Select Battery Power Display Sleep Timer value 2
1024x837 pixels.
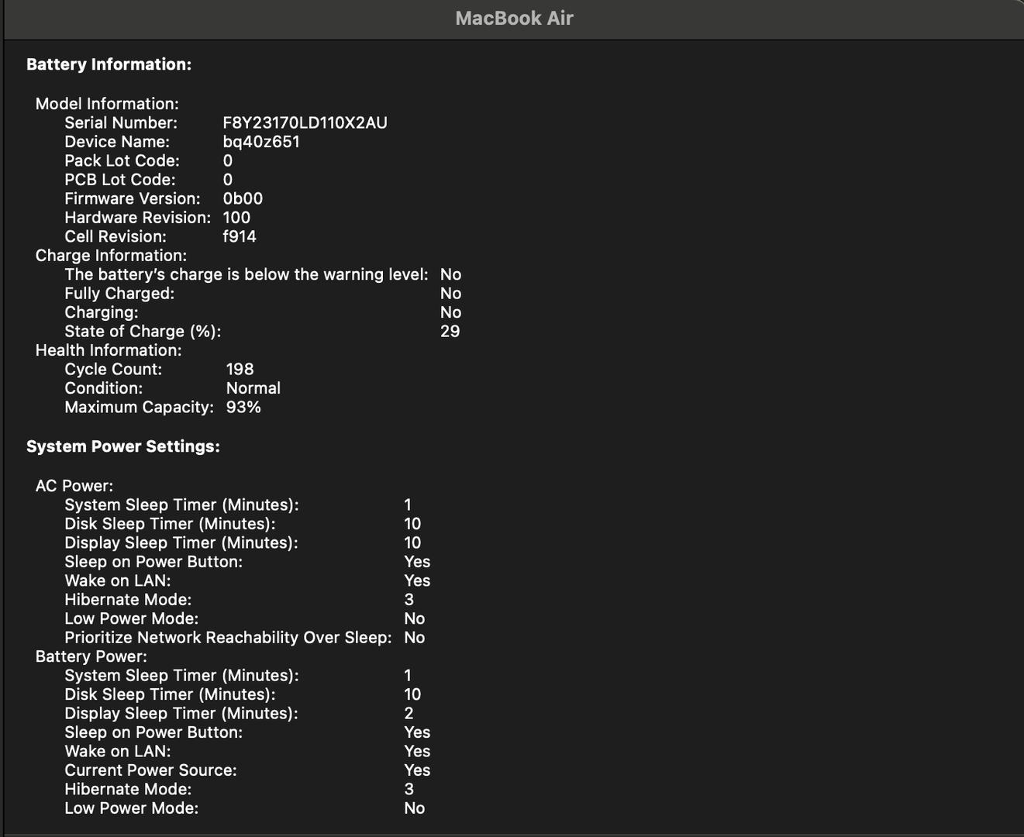point(409,713)
